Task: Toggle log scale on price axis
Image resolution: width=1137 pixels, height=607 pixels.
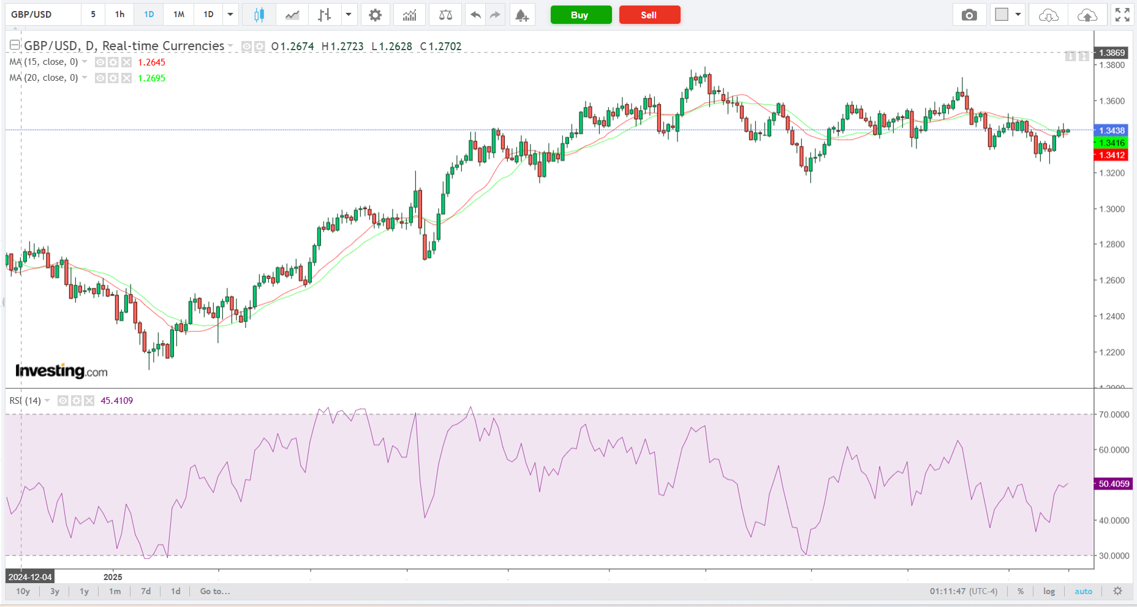Action: click(1049, 591)
